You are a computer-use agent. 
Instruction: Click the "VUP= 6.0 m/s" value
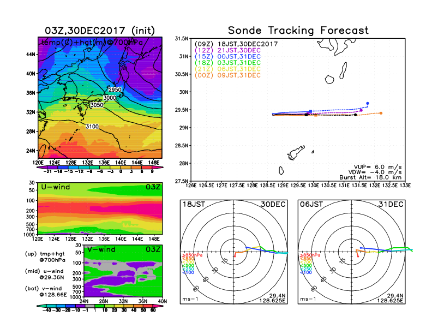(x=377, y=168)
